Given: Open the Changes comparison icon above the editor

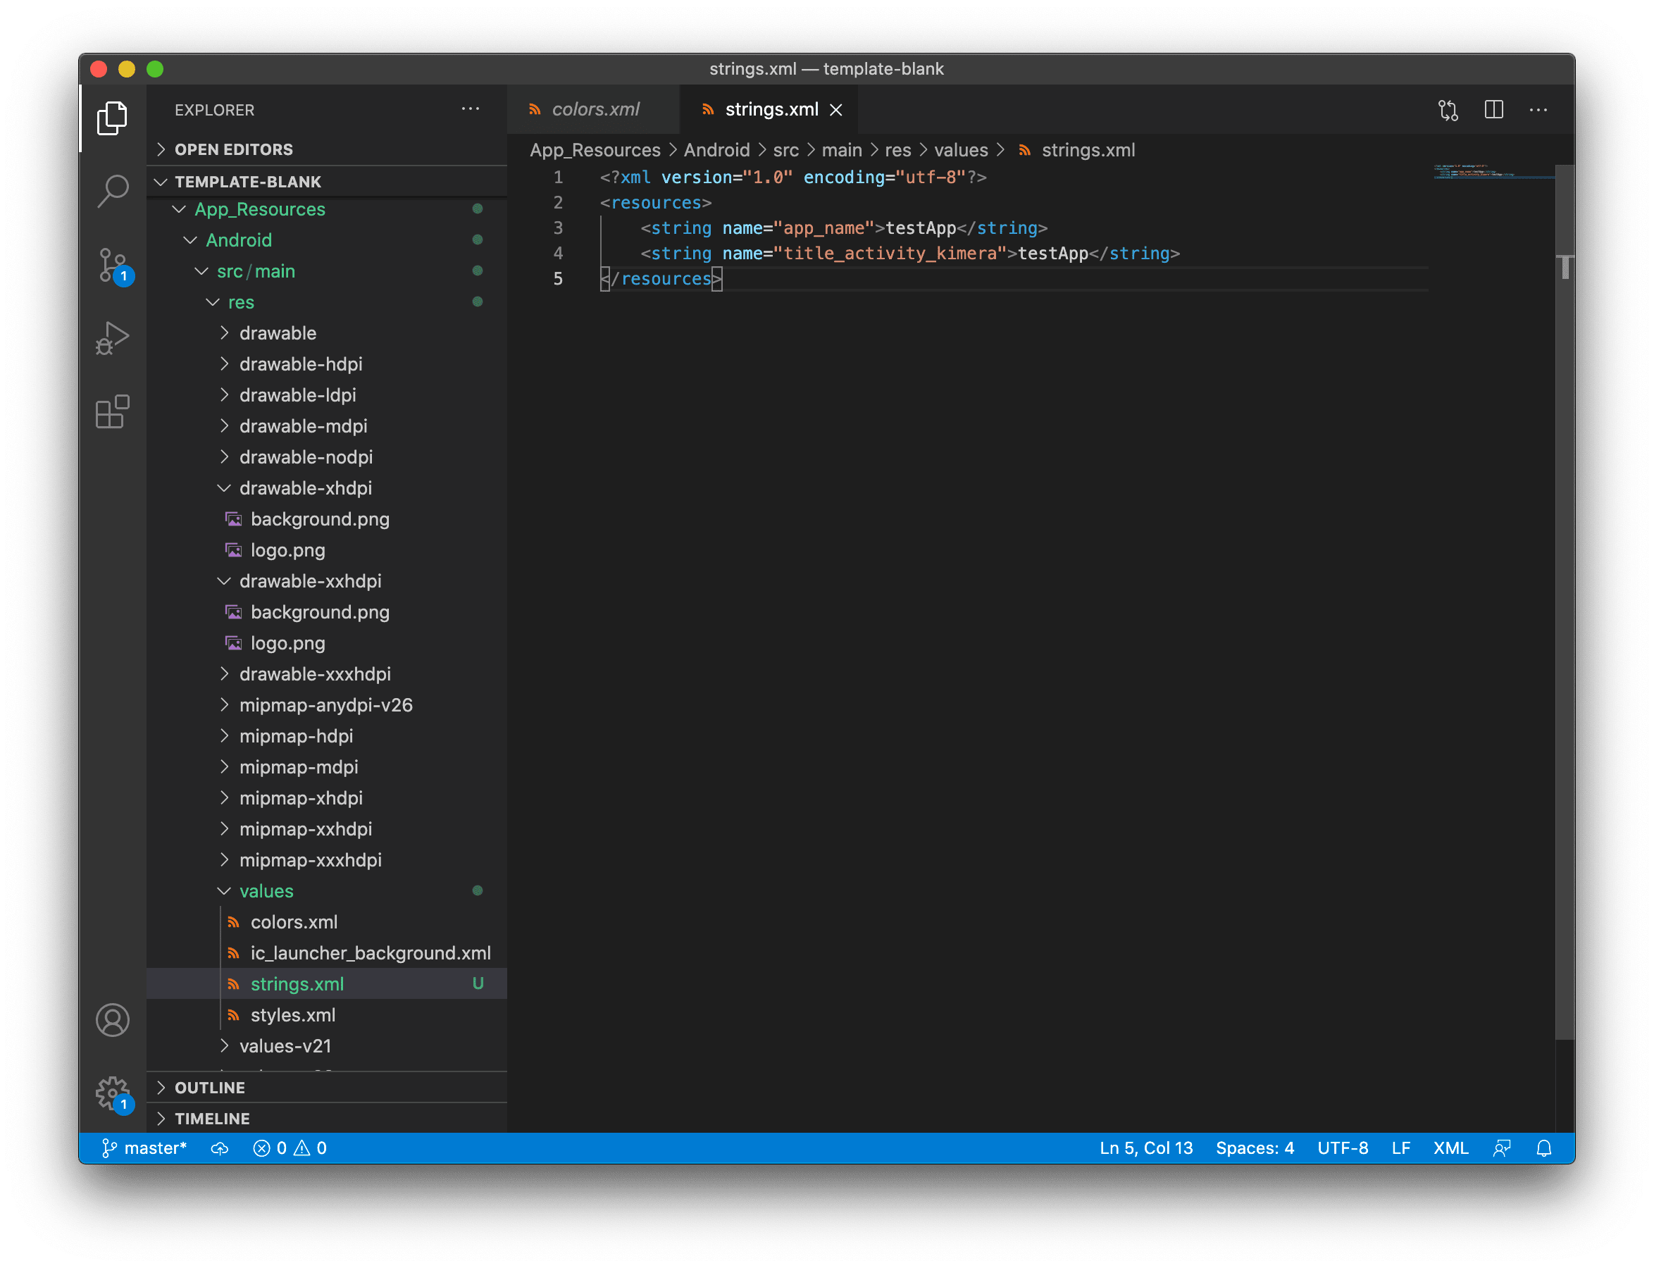Looking at the screenshot, I should tap(1449, 109).
